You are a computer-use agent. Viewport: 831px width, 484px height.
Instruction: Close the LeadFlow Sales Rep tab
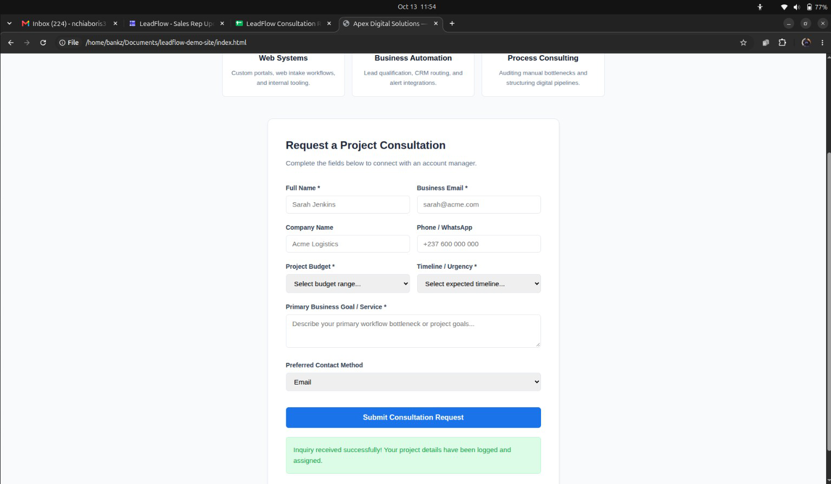pyautogui.click(x=222, y=23)
